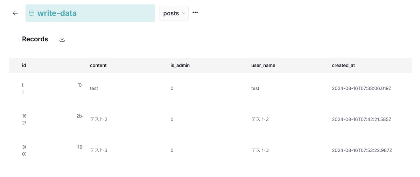Click the user_name column header
420x177 pixels.
pos(263,65)
